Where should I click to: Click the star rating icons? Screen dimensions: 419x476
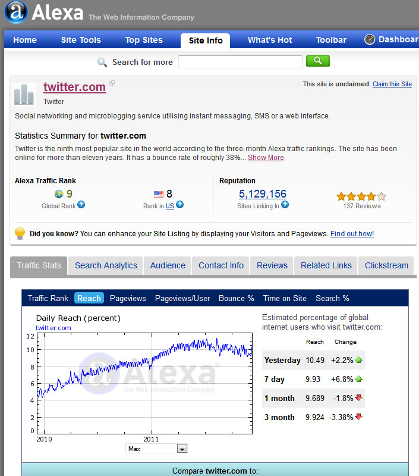[x=361, y=196]
